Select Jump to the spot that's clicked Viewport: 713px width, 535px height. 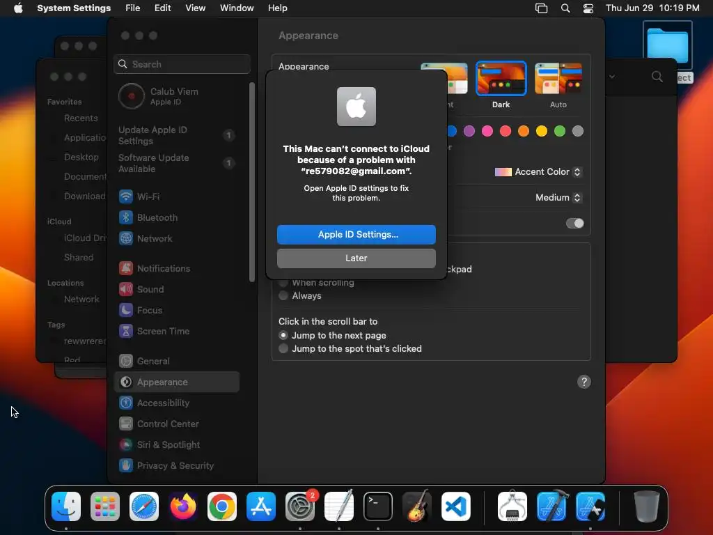[x=283, y=348]
